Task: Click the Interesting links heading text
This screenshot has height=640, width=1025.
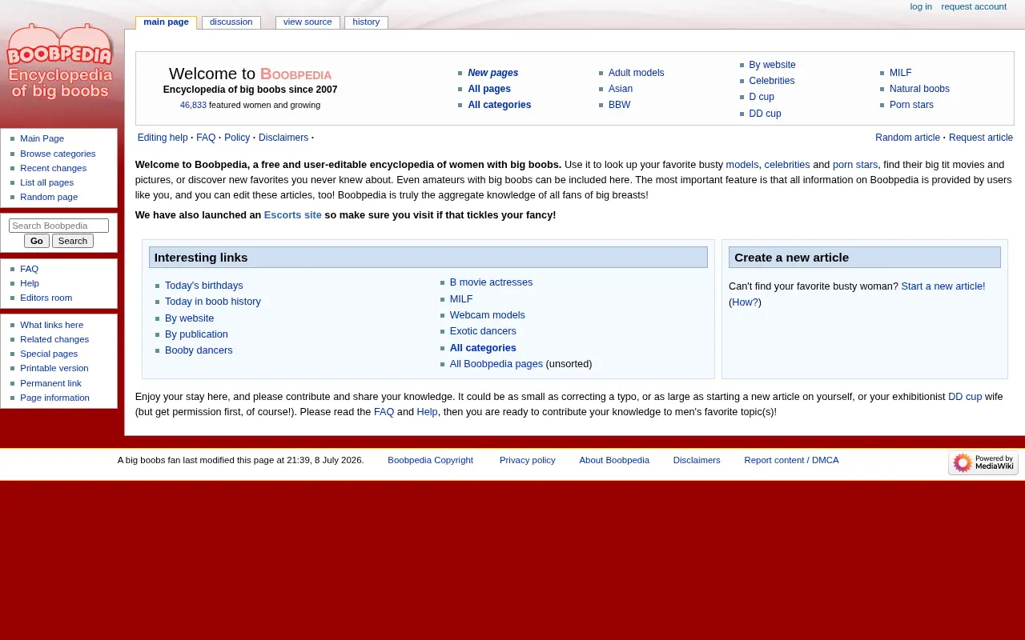Action: [201, 258]
